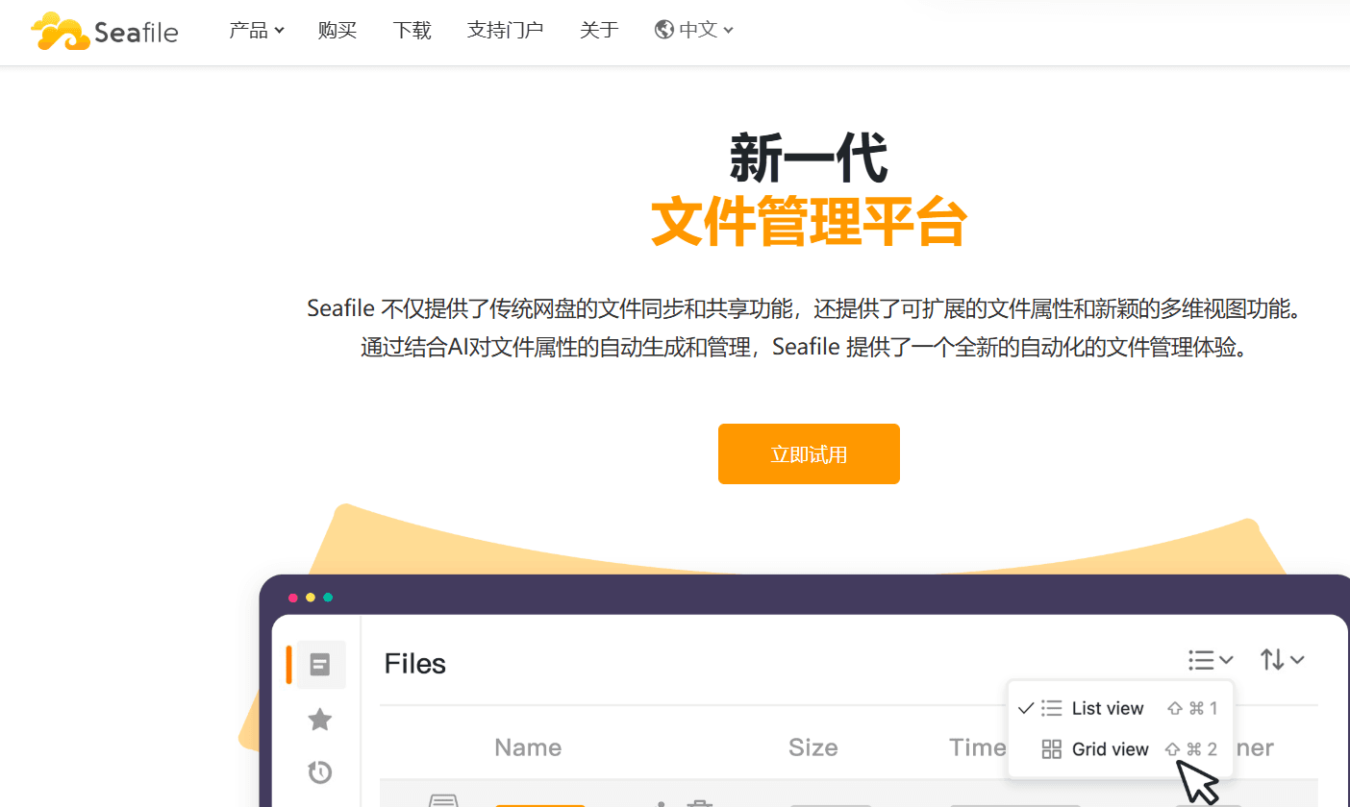Viewport: 1350px width, 807px height.
Task: Click the Name column header in mockup
Action: [528, 747]
